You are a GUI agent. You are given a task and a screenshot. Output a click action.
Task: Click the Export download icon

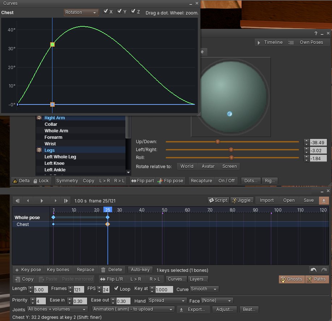coord(181,309)
